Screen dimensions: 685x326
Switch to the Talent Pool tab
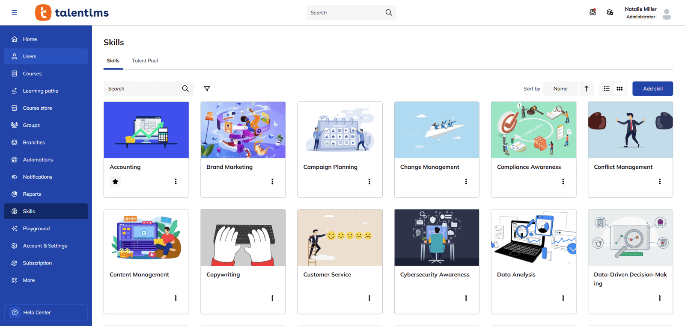pos(145,61)
